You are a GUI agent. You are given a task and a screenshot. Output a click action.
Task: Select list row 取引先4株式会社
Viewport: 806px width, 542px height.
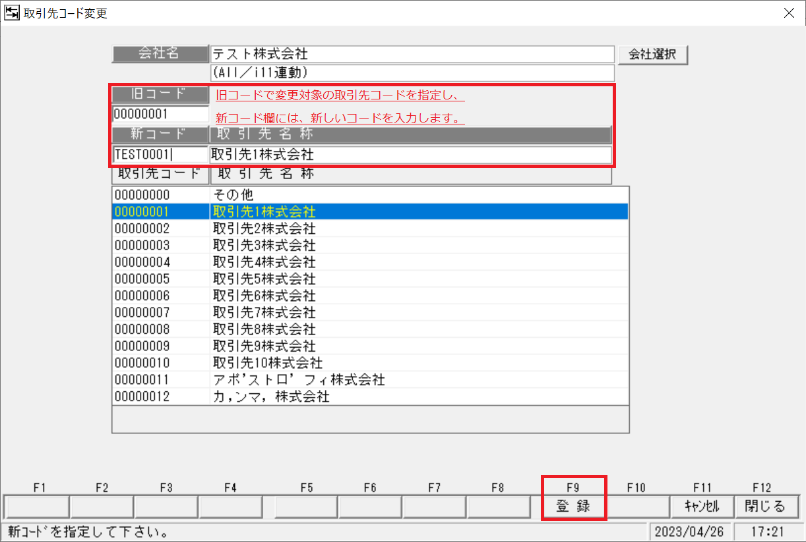(x=370, y=262)
